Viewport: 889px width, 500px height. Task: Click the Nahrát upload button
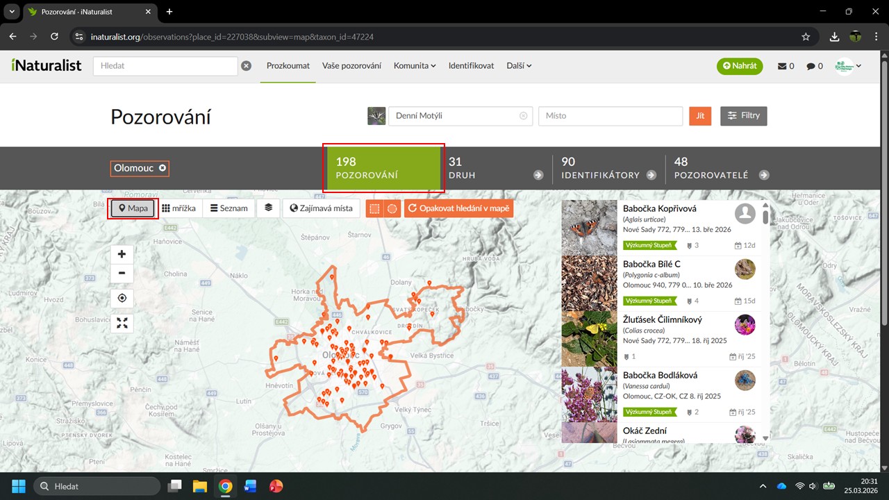point(740,66)
